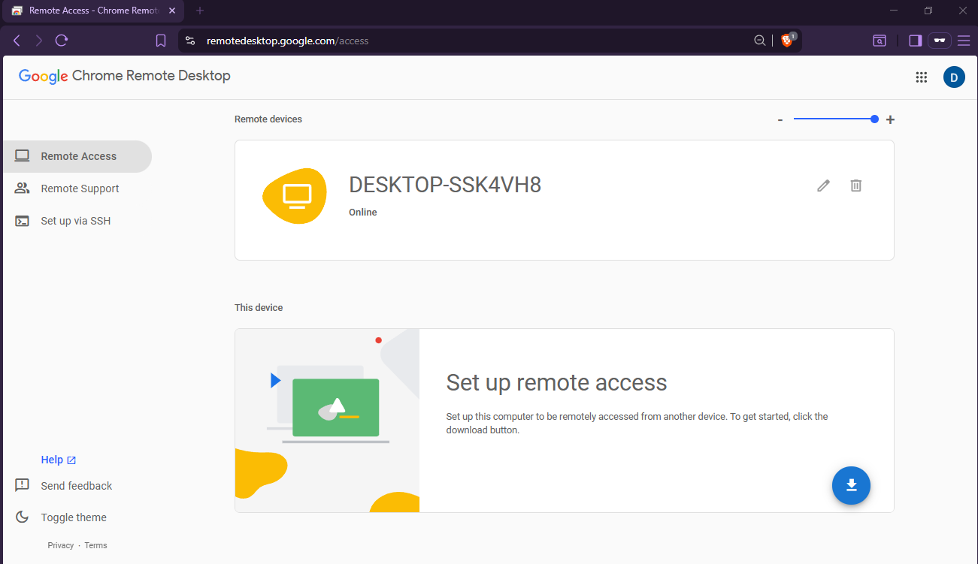
Task: Bookmark this page
Action: point(161,41)
